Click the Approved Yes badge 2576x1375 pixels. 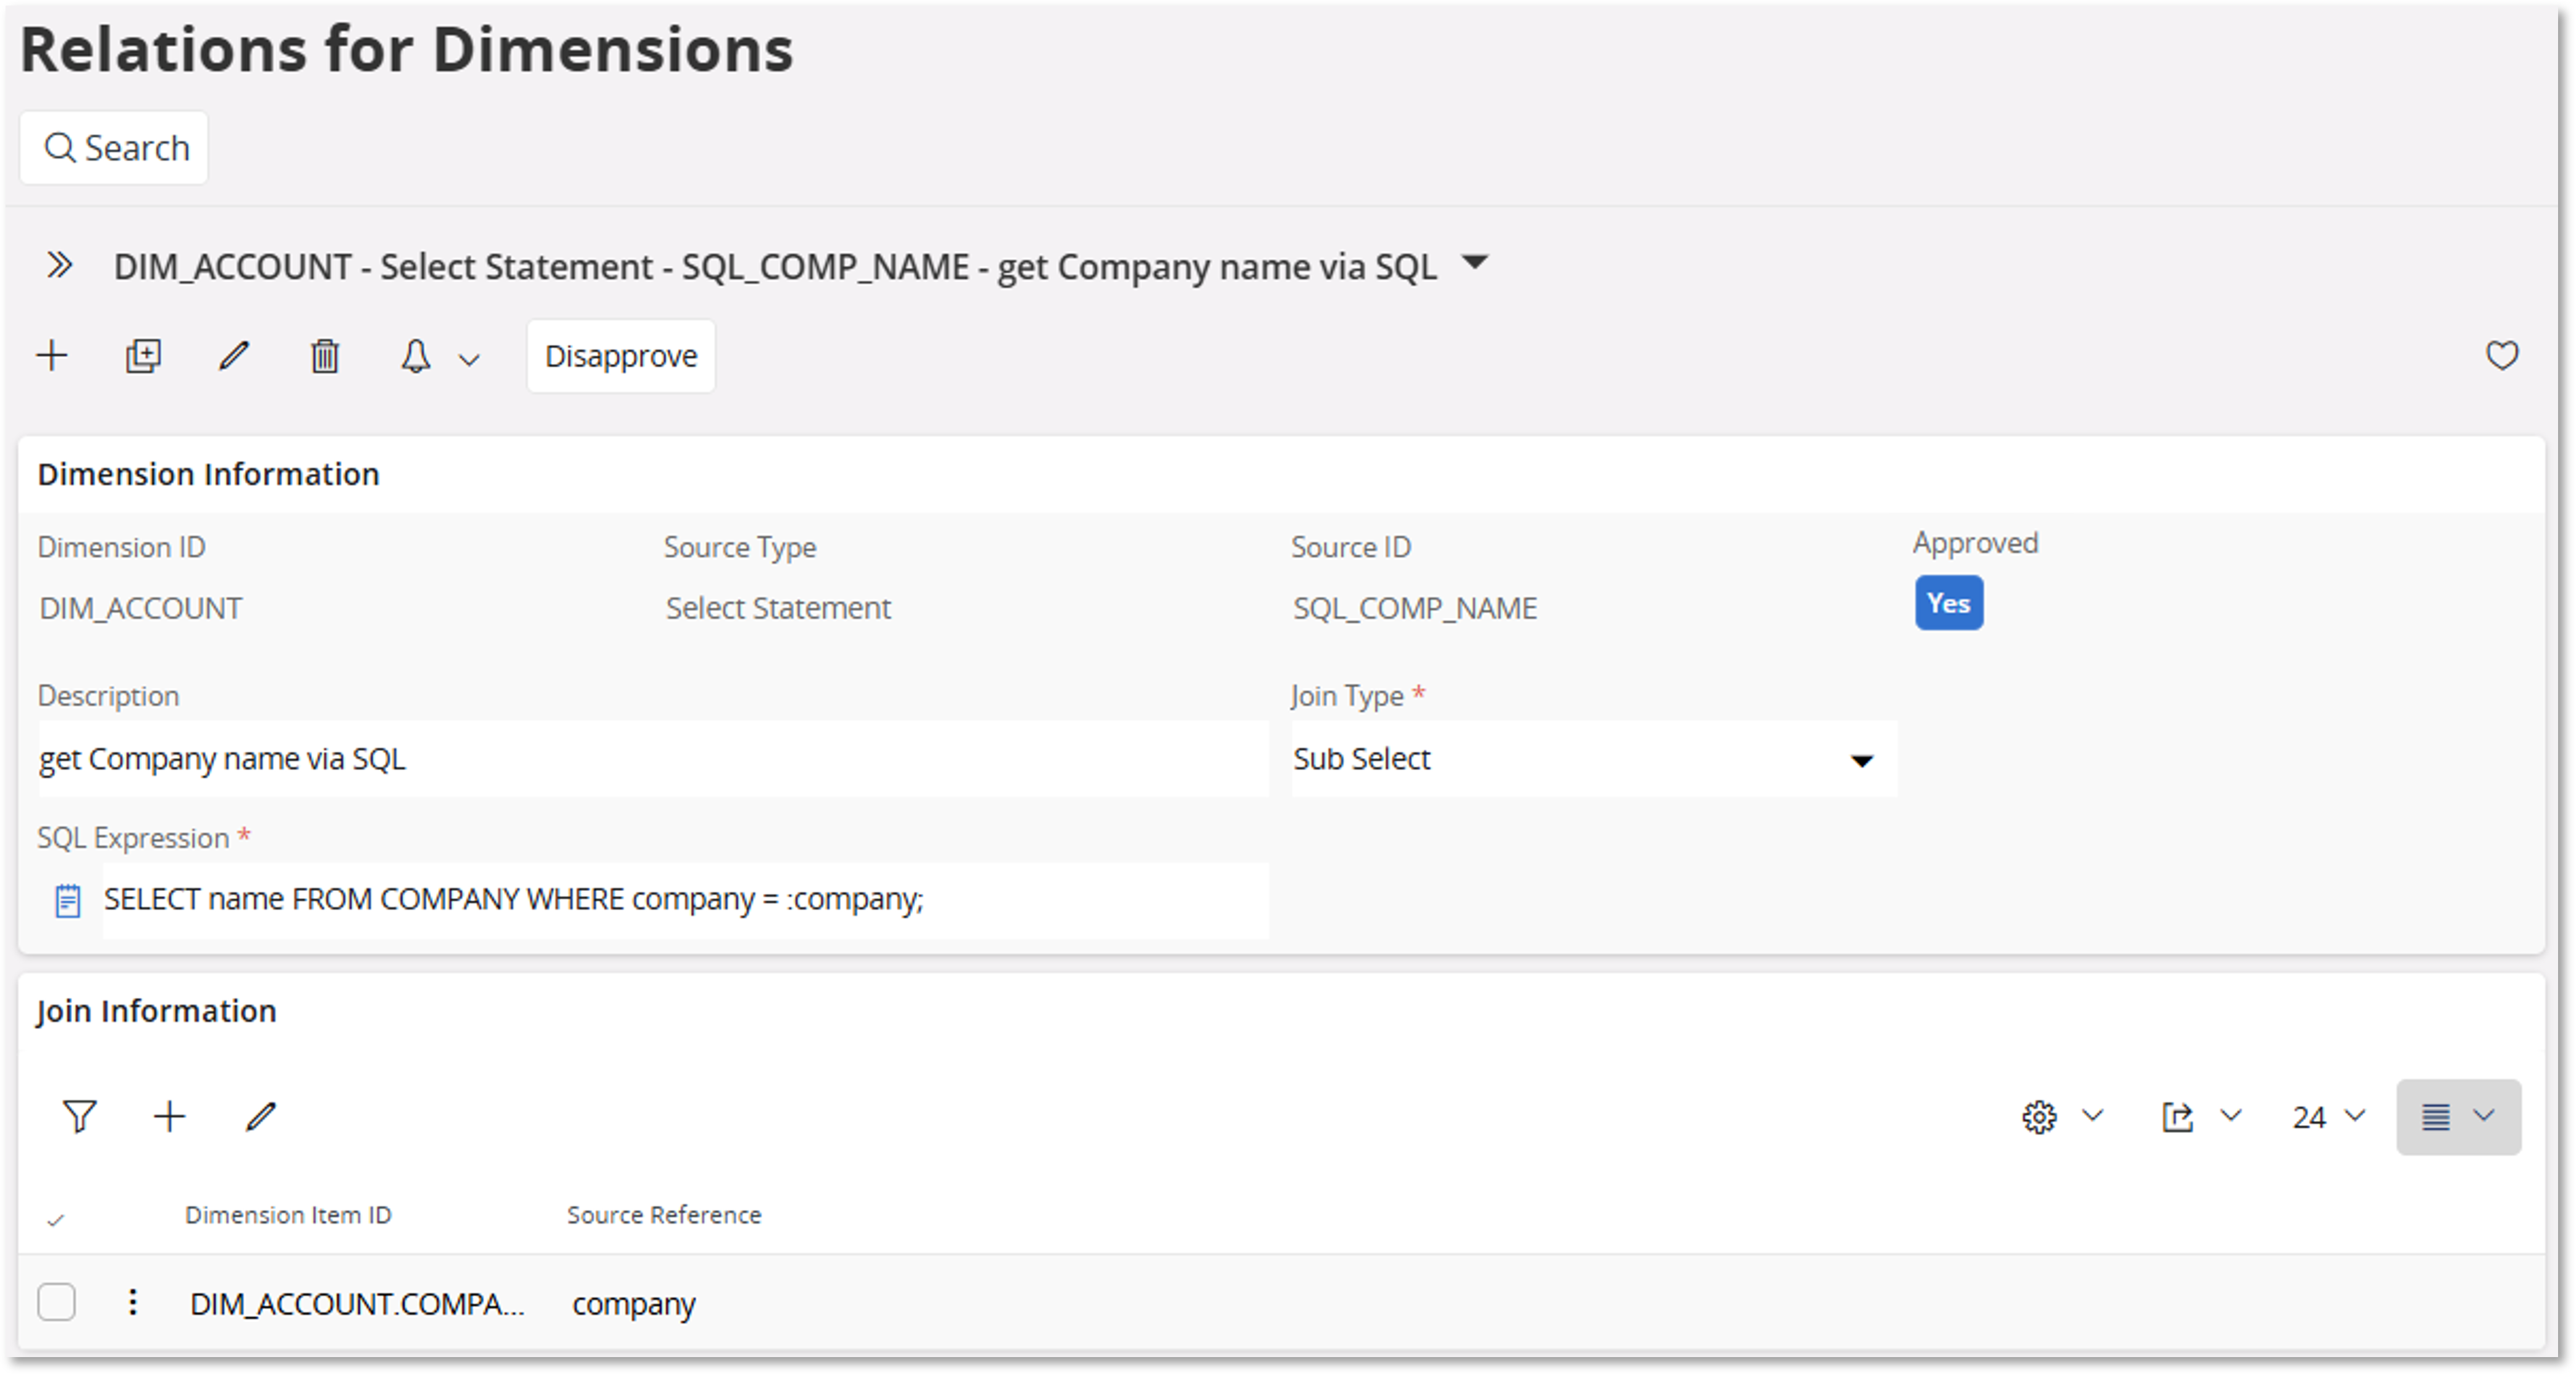[1949, 604]
